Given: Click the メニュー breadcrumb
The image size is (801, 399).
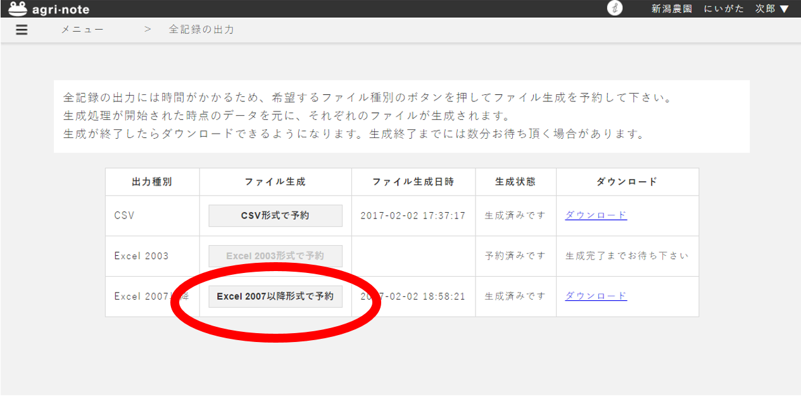Looking at the screenshot, I should tap(82, 30).
